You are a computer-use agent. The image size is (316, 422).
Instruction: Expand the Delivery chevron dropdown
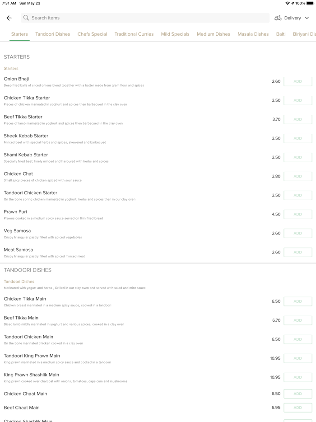tap(307, 18)
